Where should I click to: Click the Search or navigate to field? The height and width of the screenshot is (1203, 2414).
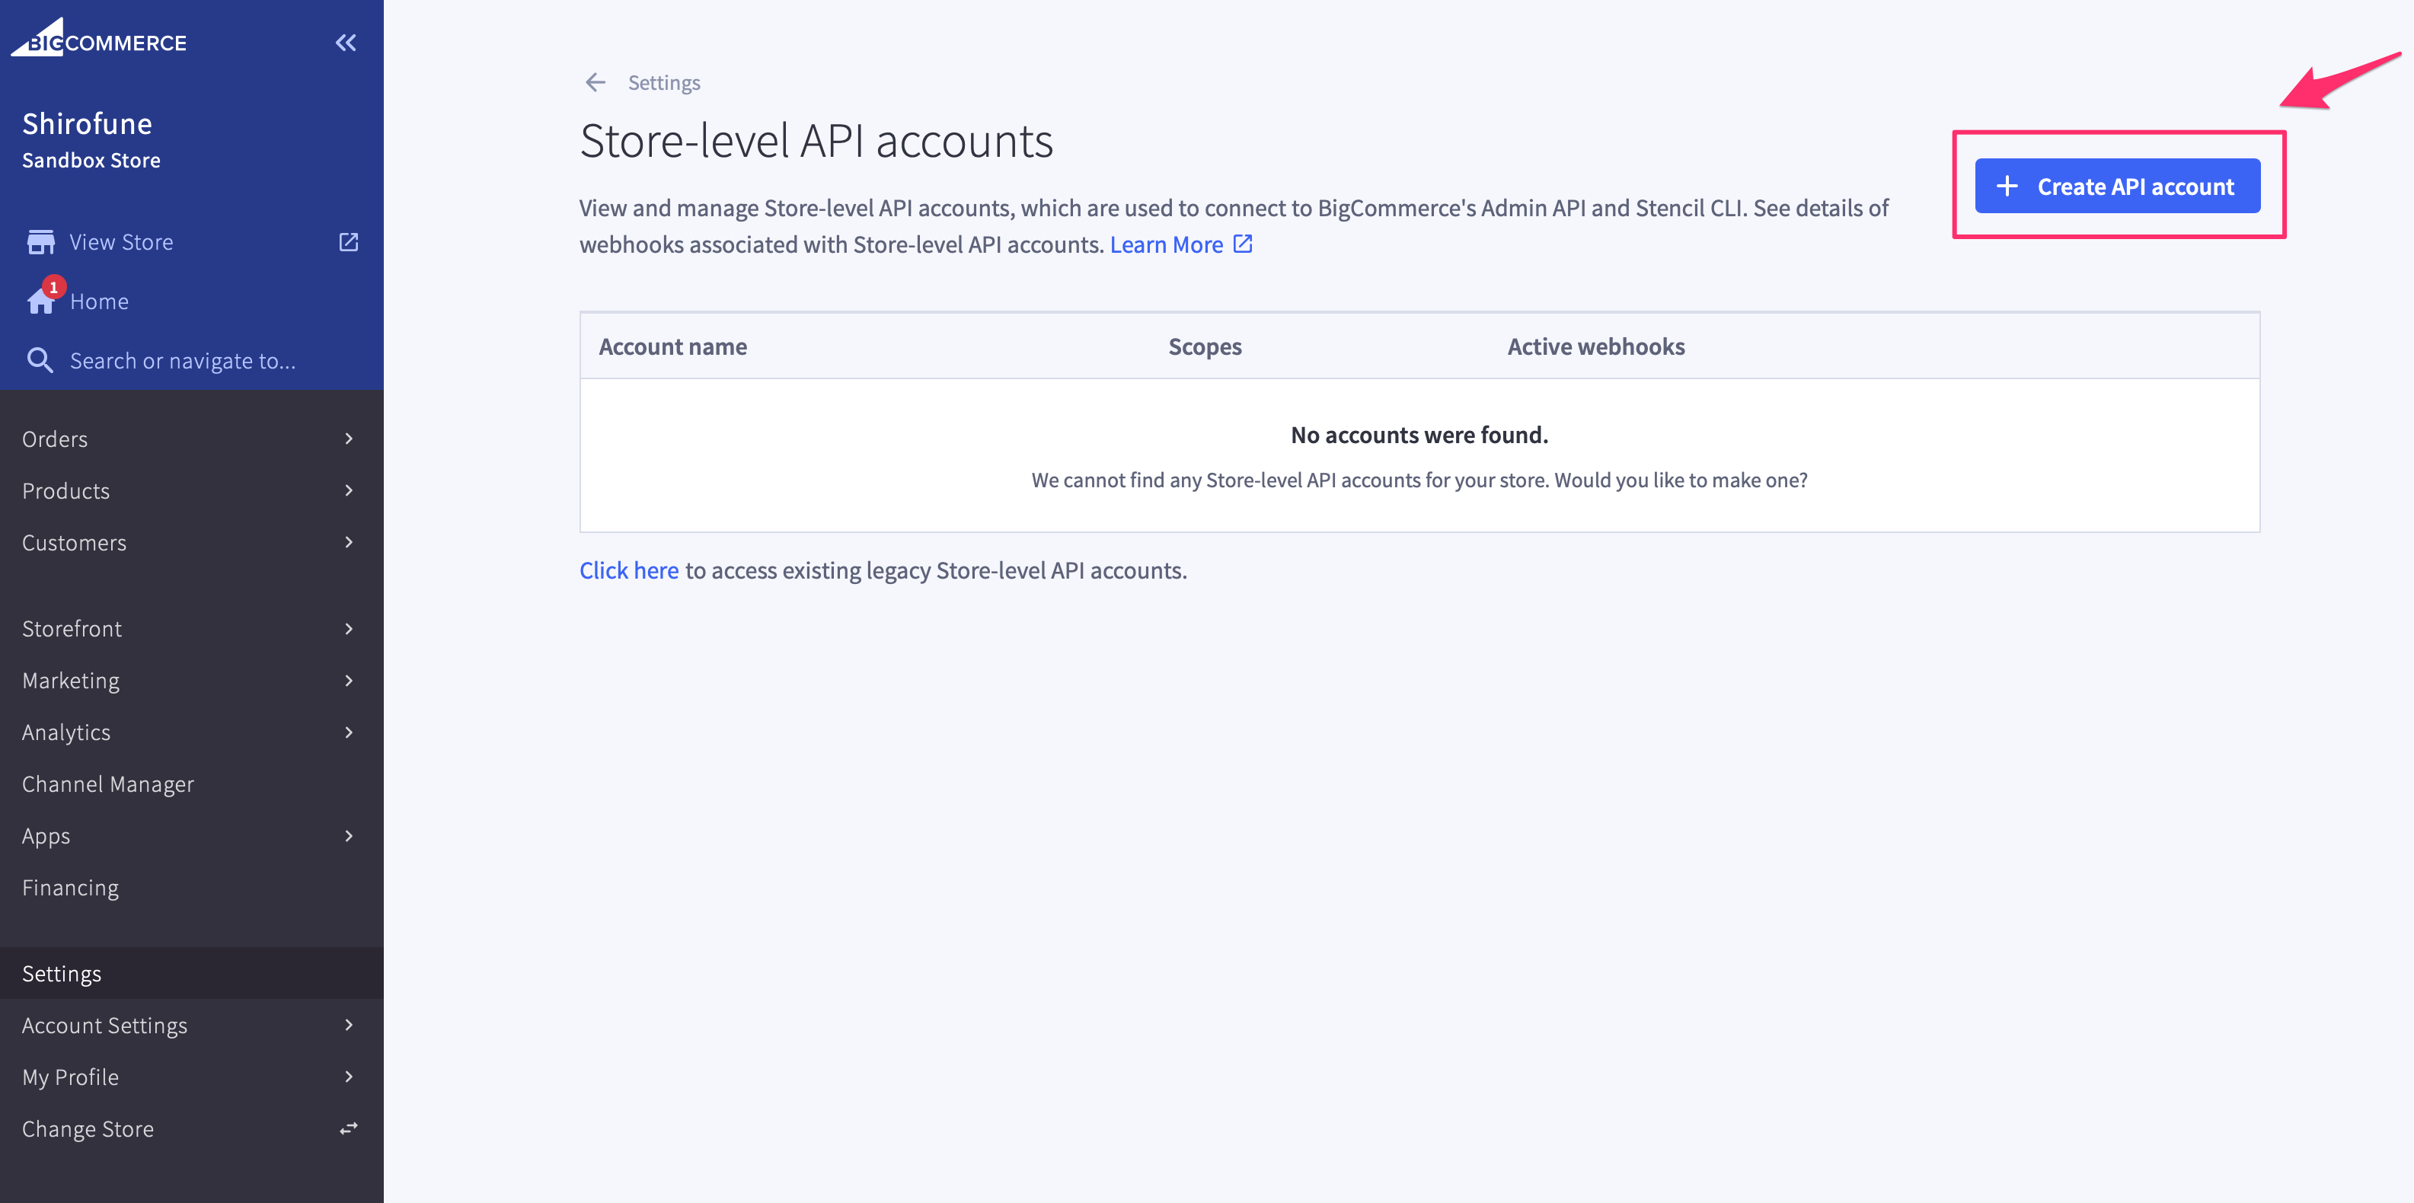pyautogui.click(x=191, y=361)
